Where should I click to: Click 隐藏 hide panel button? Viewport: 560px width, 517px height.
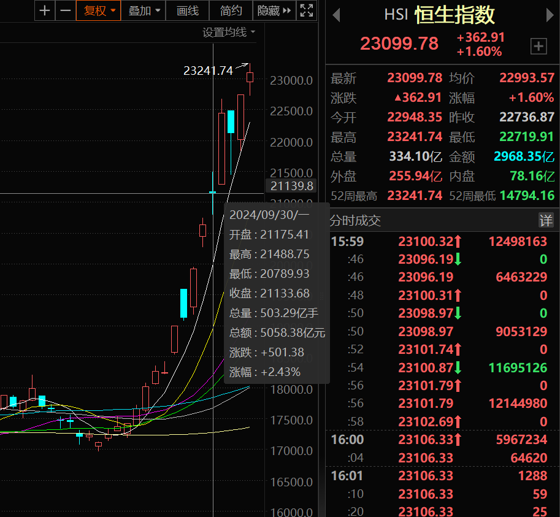click(x=274, y=10)
